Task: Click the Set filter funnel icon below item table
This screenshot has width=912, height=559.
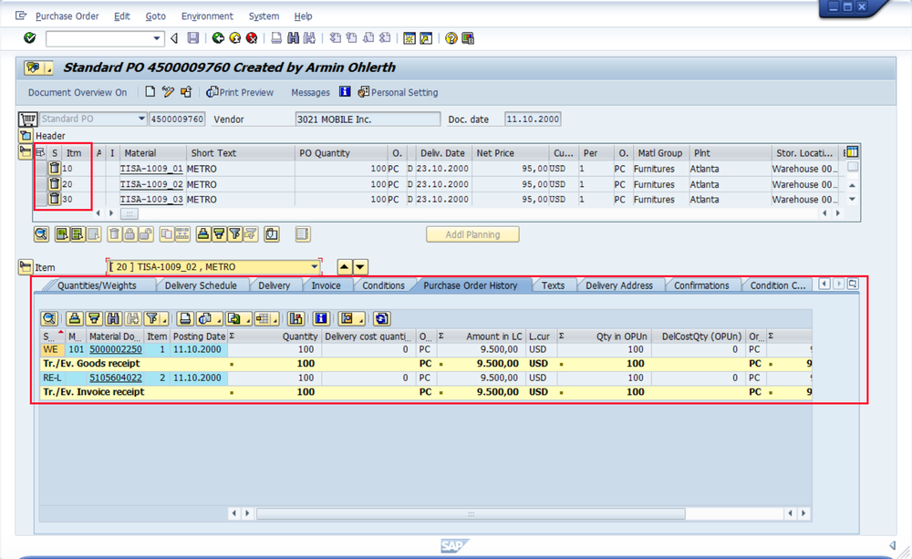Action: [x=234, y=234]
